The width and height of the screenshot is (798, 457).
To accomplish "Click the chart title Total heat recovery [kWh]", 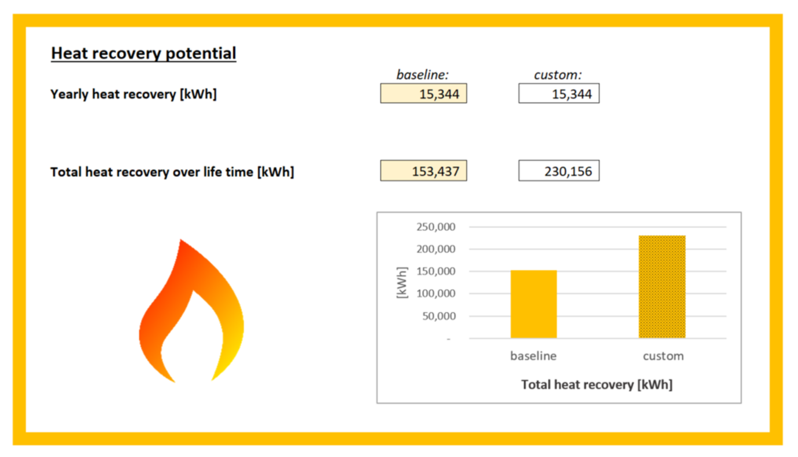I will click(x=597, y=384).
